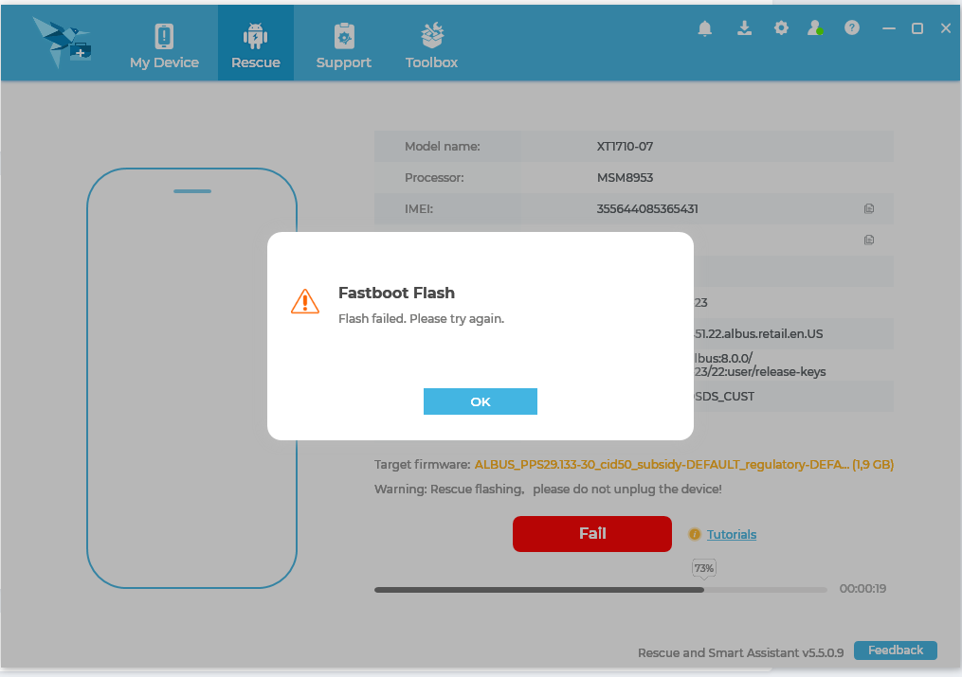The width and height of the screenshot is (962, 677).
Task: Confirm the Flash failed dialog with OK
Action: click(x=481, y=401)
